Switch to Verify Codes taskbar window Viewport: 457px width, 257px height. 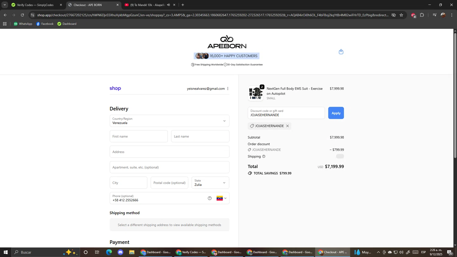[191, 252]
